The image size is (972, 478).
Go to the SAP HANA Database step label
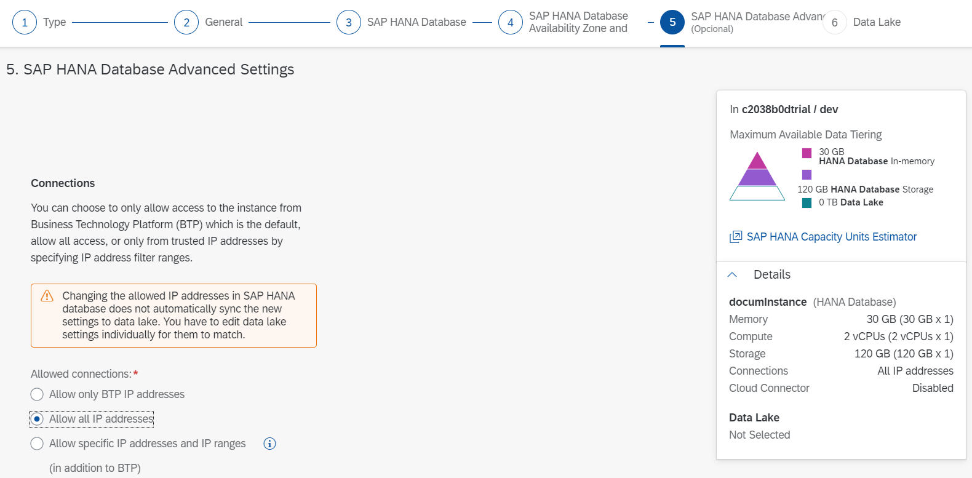click(416, 22)
